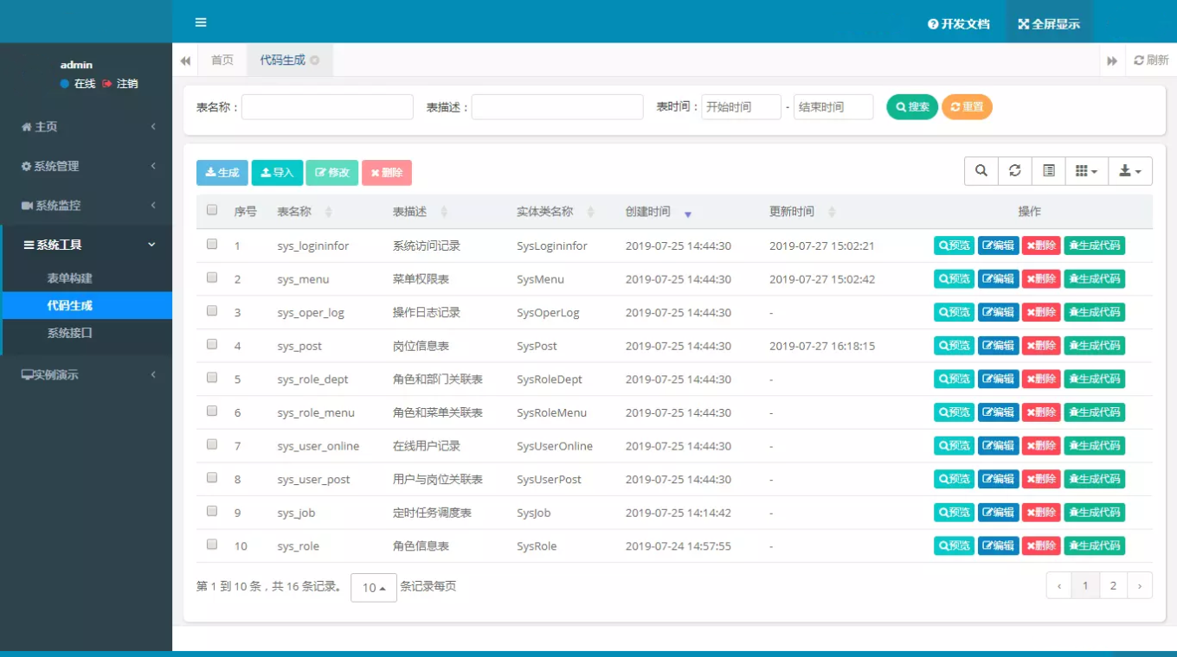Sort by 表名称 column sort arrows
Screen dimensions: 1177x657
[x=328, y=212]
